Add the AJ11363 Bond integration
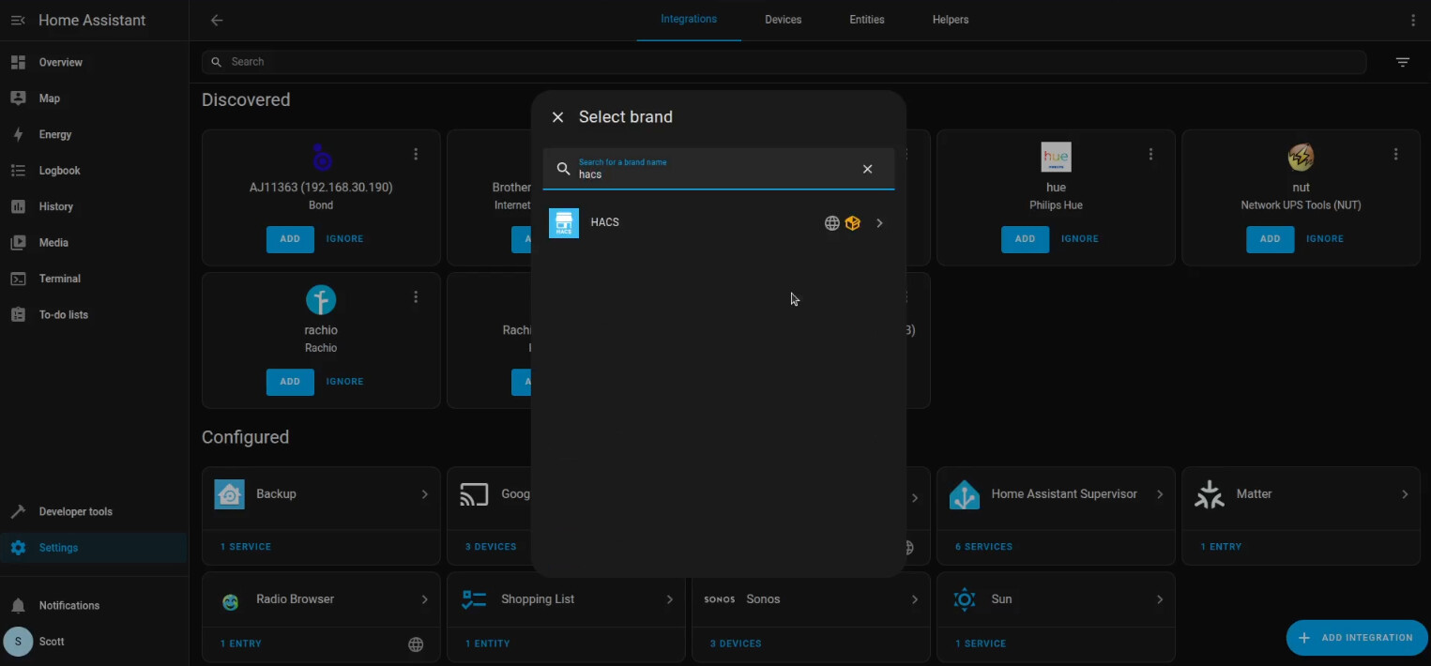The image size is (1431, 666). pyautogui.click(x=290, y=239)
